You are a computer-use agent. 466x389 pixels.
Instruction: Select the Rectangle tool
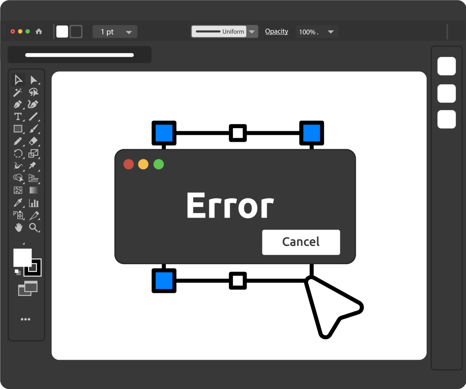click(x=18, y=129)
